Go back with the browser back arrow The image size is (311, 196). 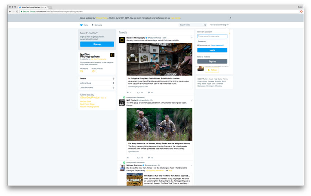10,11
